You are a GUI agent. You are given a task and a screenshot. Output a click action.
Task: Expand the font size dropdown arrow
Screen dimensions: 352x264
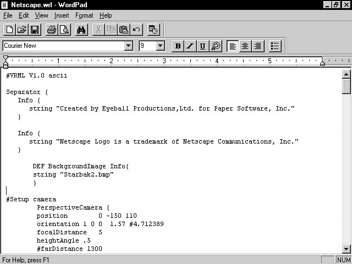(x=160, y=46)
